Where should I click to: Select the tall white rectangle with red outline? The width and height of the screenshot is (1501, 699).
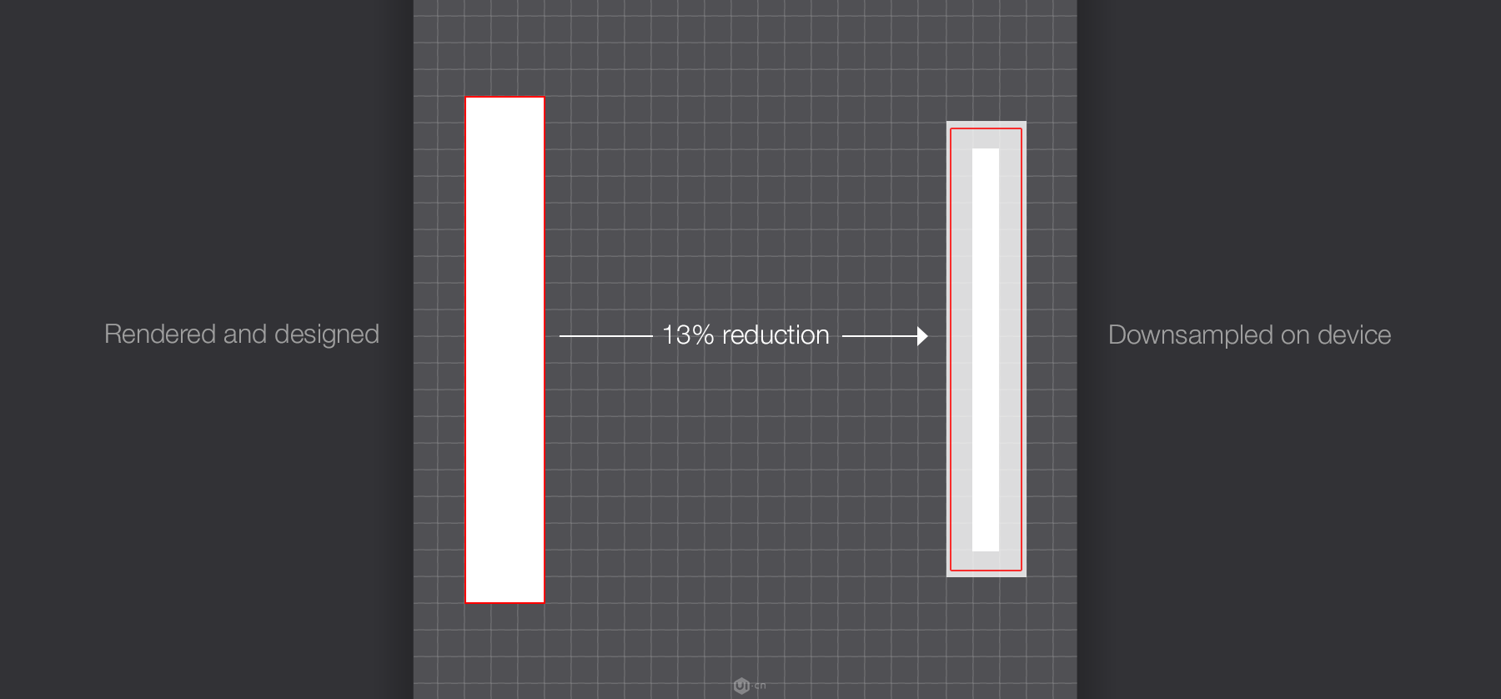505,349
